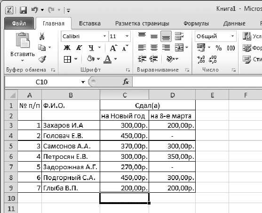Apply comma style 000 format

coord(231,48)
